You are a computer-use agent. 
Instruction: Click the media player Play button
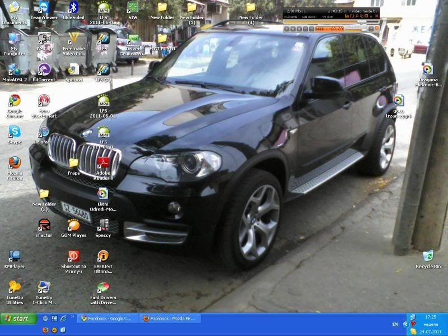[x=287, y=29]
